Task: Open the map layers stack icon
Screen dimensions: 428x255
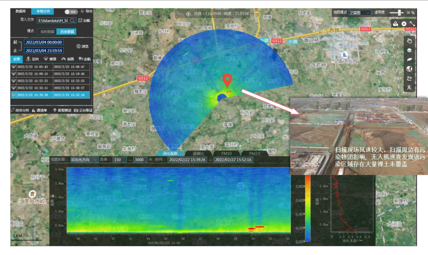Action: [409, 50]
